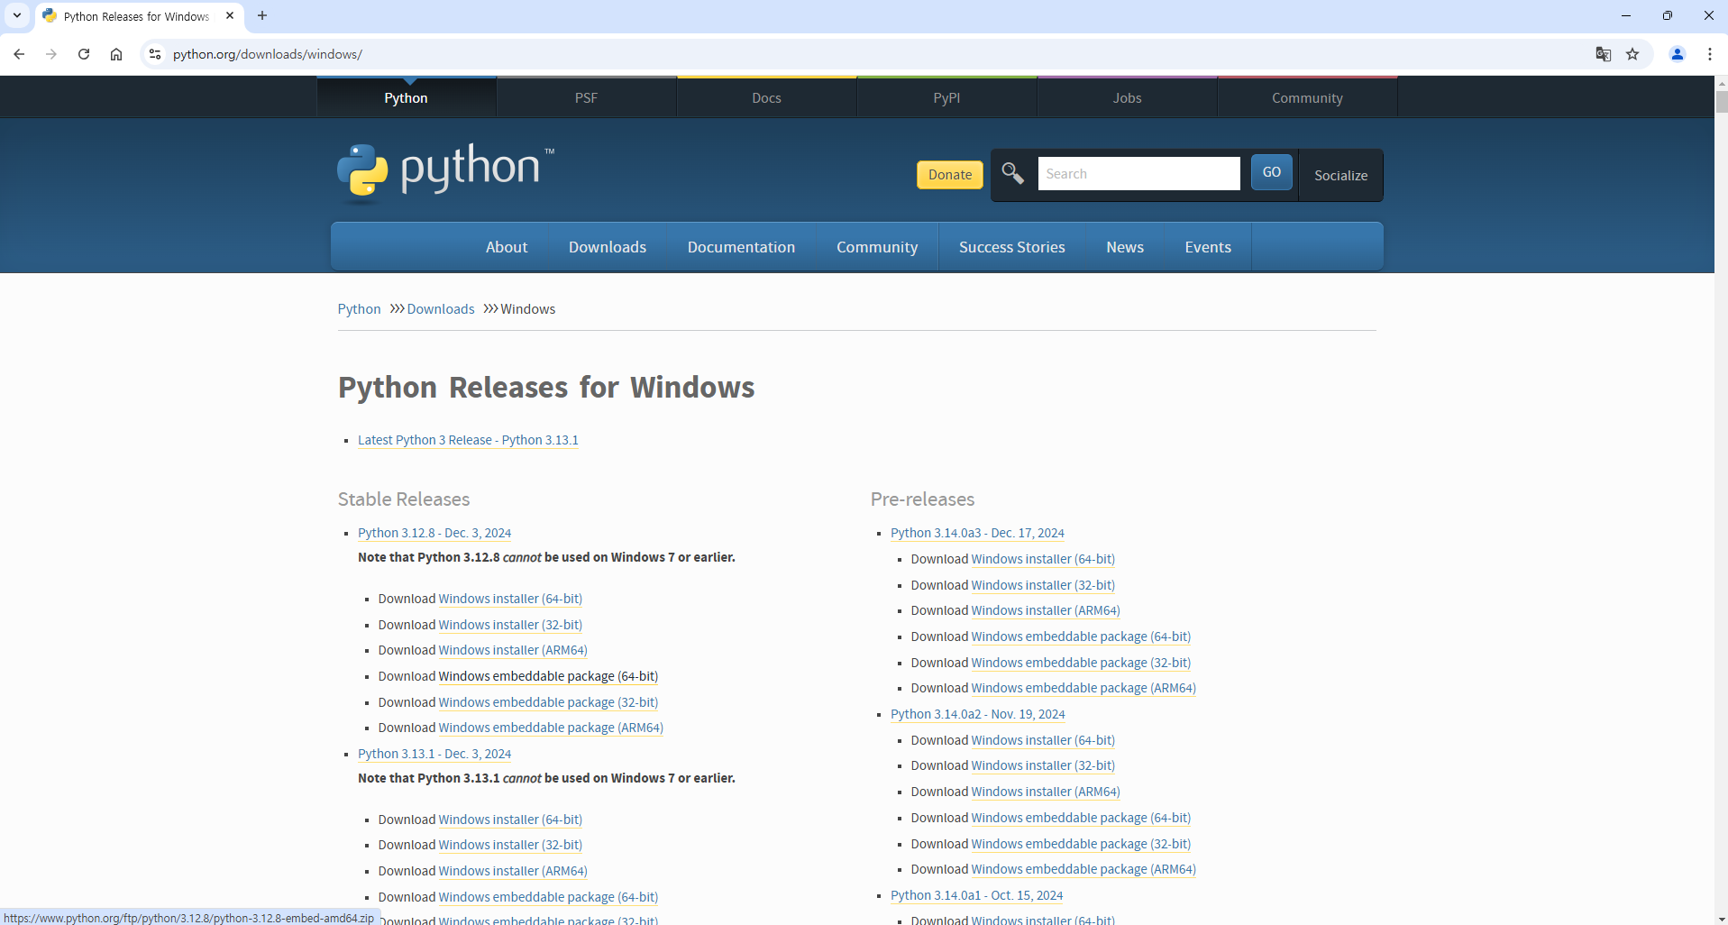Download 3.13.1 Windows installer (ARM64)
This screenshot has height=925, width=1728.
tap(513, 871)
